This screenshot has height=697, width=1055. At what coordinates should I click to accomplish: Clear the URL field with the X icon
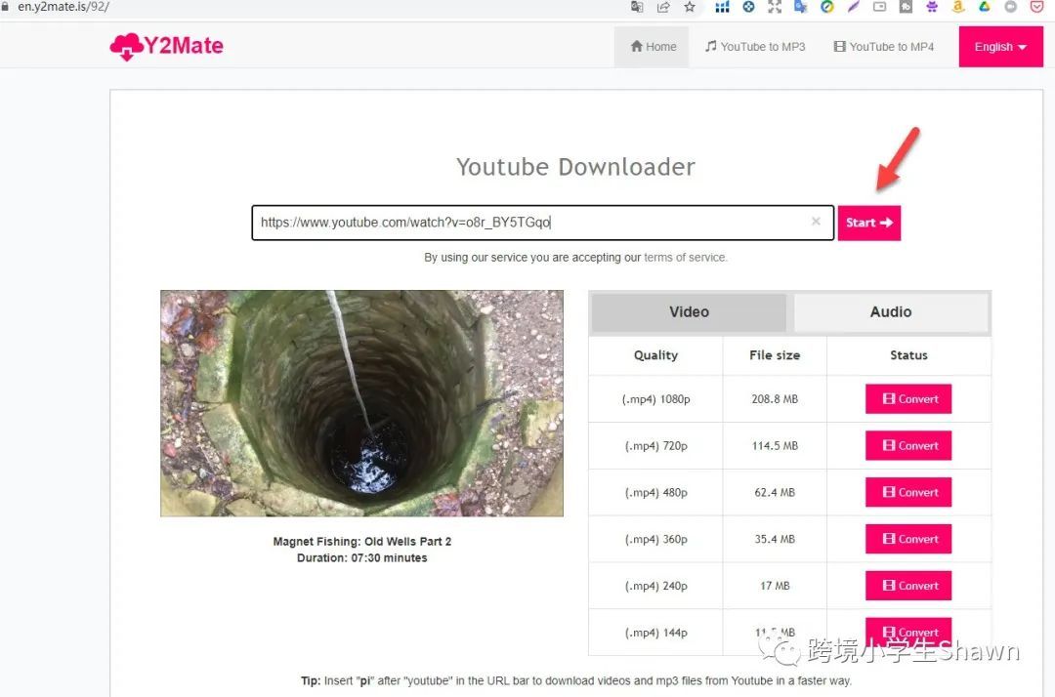[816, 222]
